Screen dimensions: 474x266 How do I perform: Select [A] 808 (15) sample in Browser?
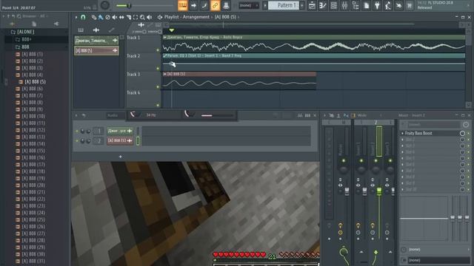(x=33, y=151)
